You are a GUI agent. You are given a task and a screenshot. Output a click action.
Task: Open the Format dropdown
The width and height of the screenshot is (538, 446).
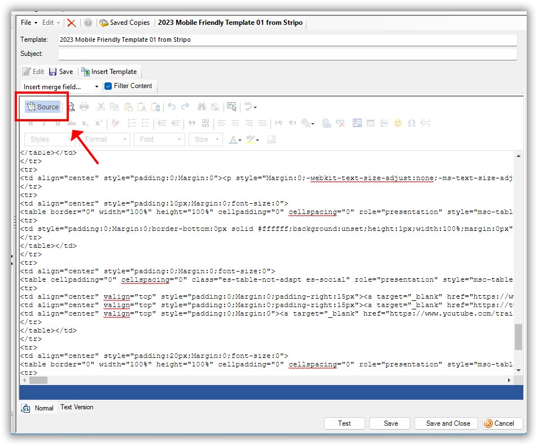pos(104,139)
